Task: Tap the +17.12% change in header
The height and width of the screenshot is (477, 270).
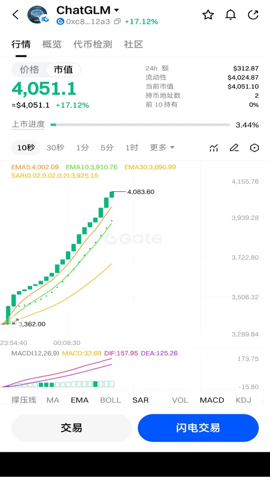Action: pos(141,22)
